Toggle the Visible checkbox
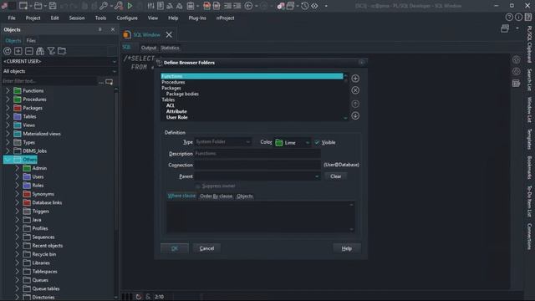 click(317, 142)
